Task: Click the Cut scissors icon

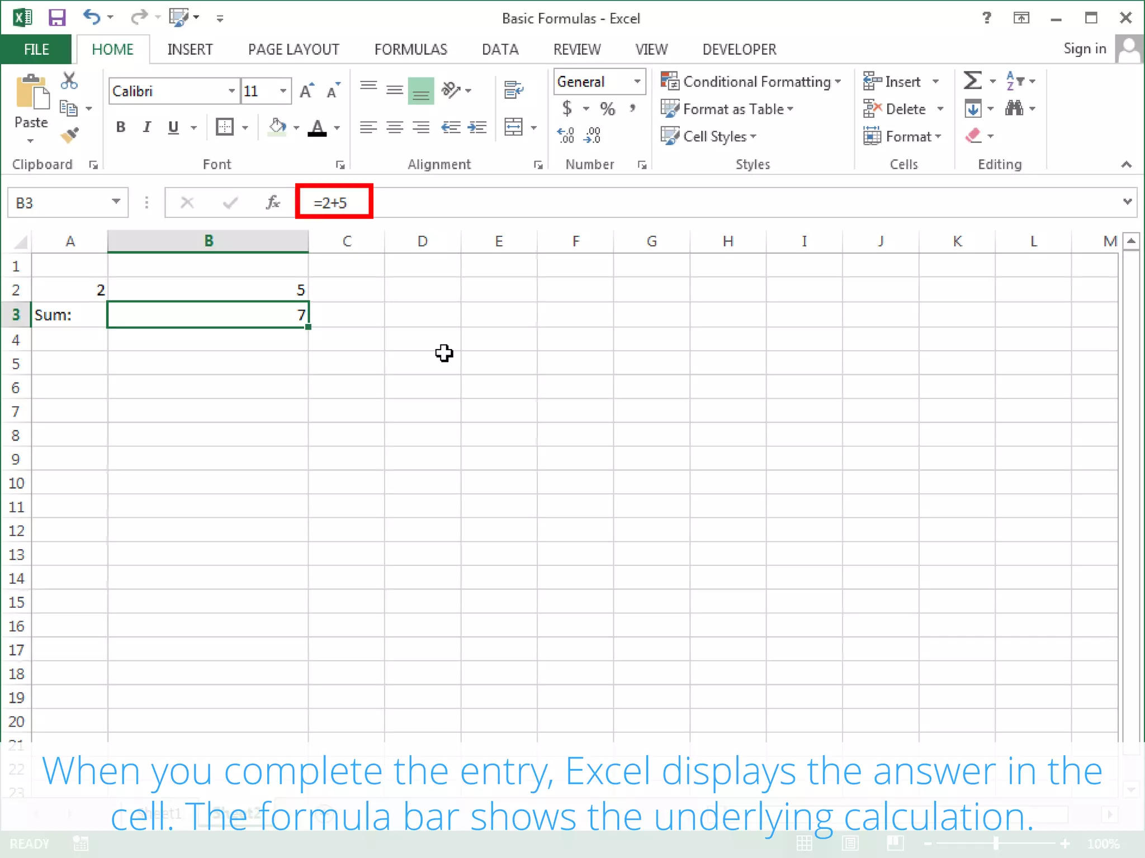Action: point(69,81)
